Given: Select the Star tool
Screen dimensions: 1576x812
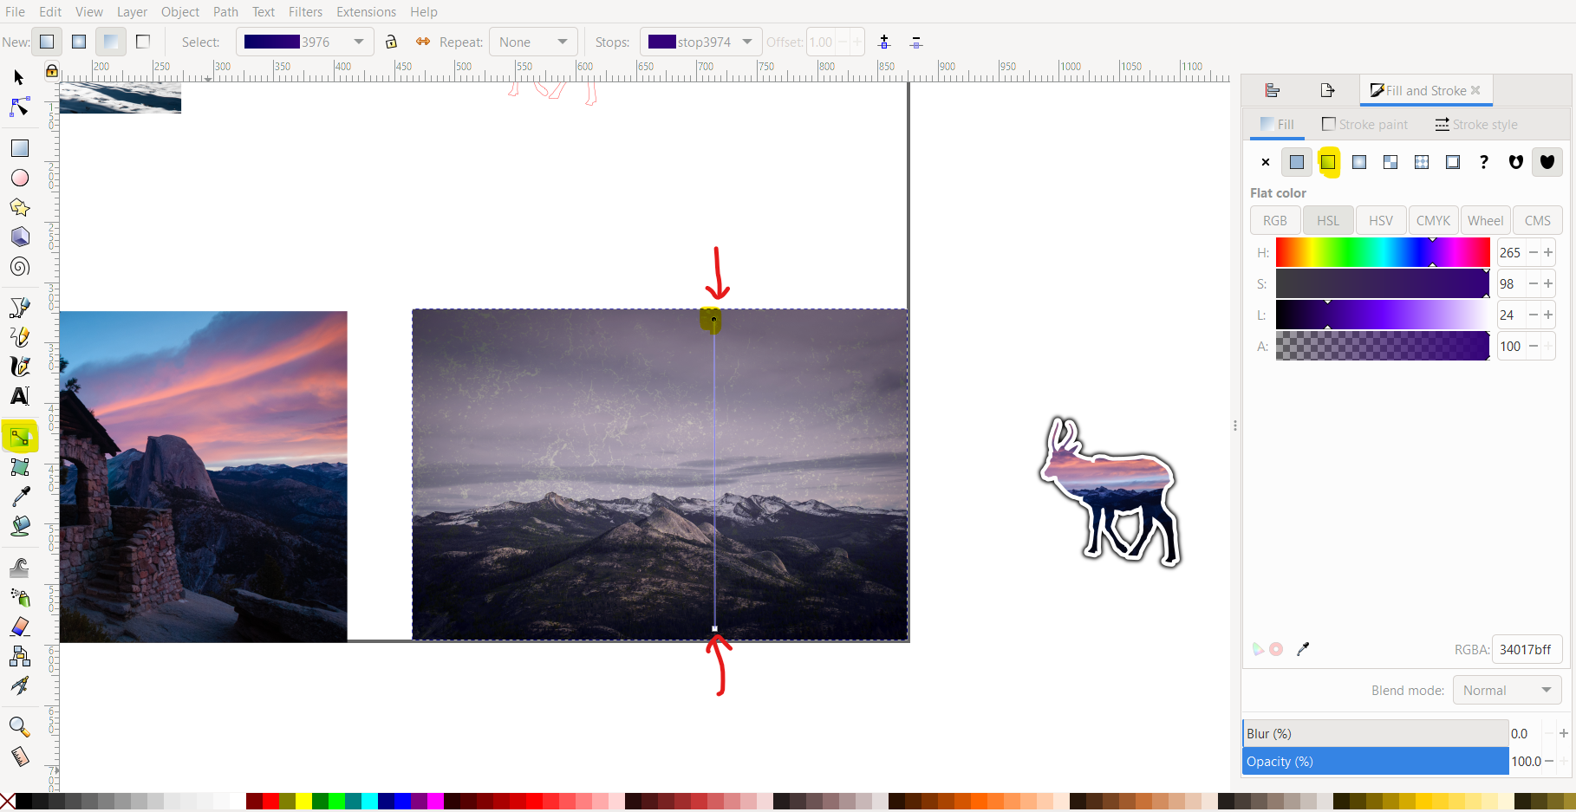Looking at the screenshot, I should (x=19, y=207).
